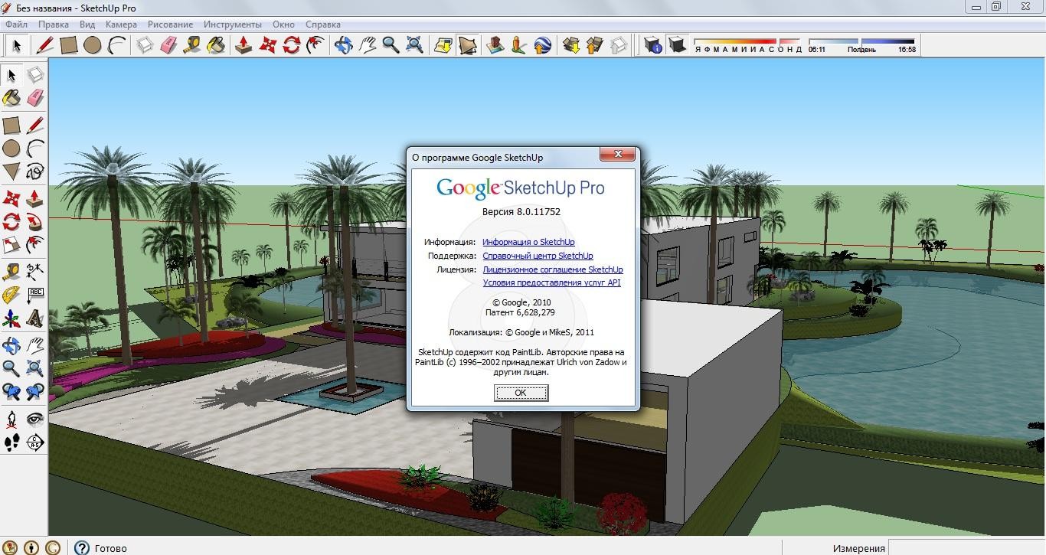Click the shadow time-of-day slider
1046x555 pixels.
pos(861,41)
